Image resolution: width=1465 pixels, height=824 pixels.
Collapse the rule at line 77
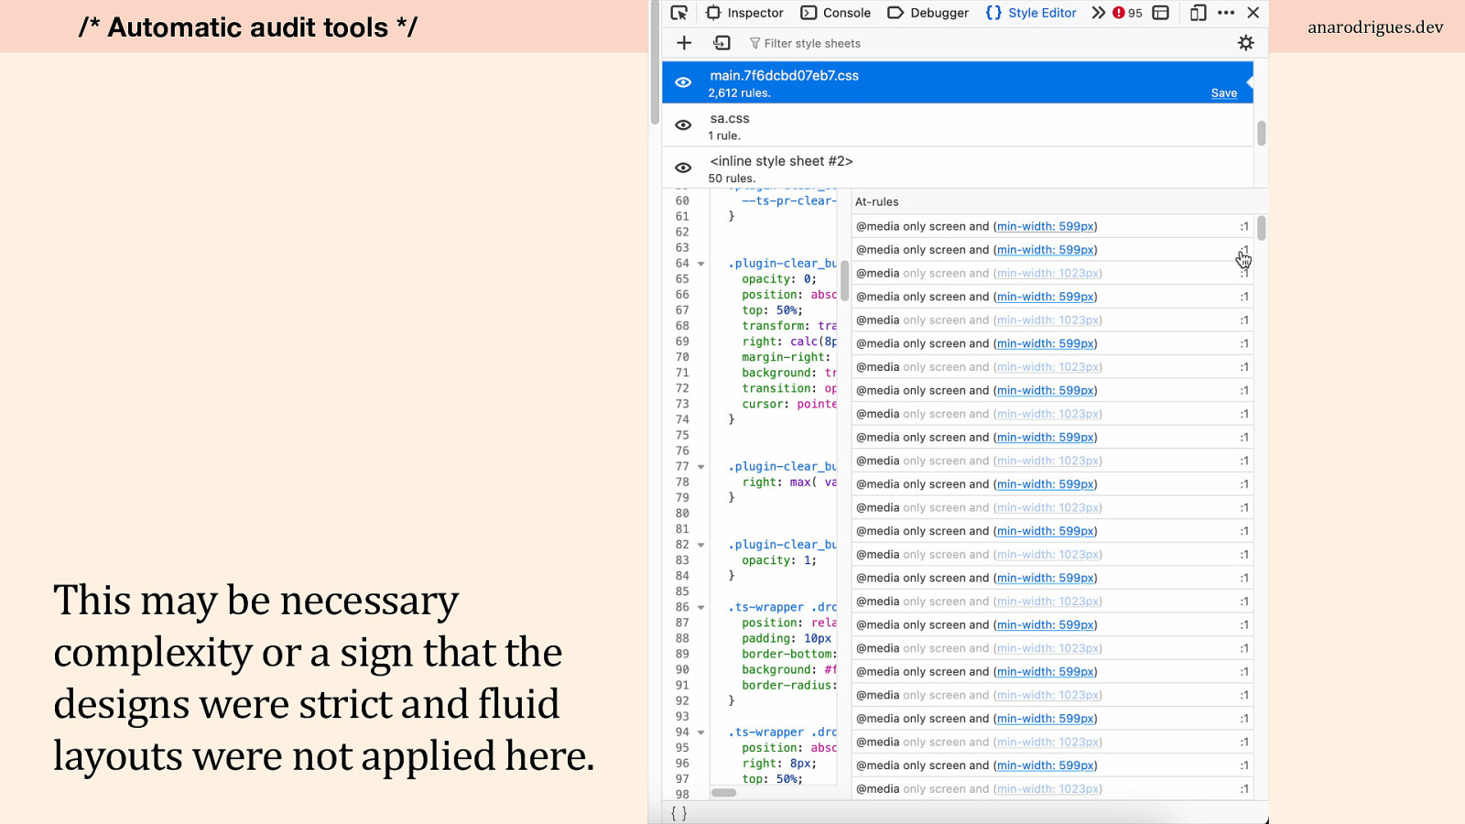point(701,467)
